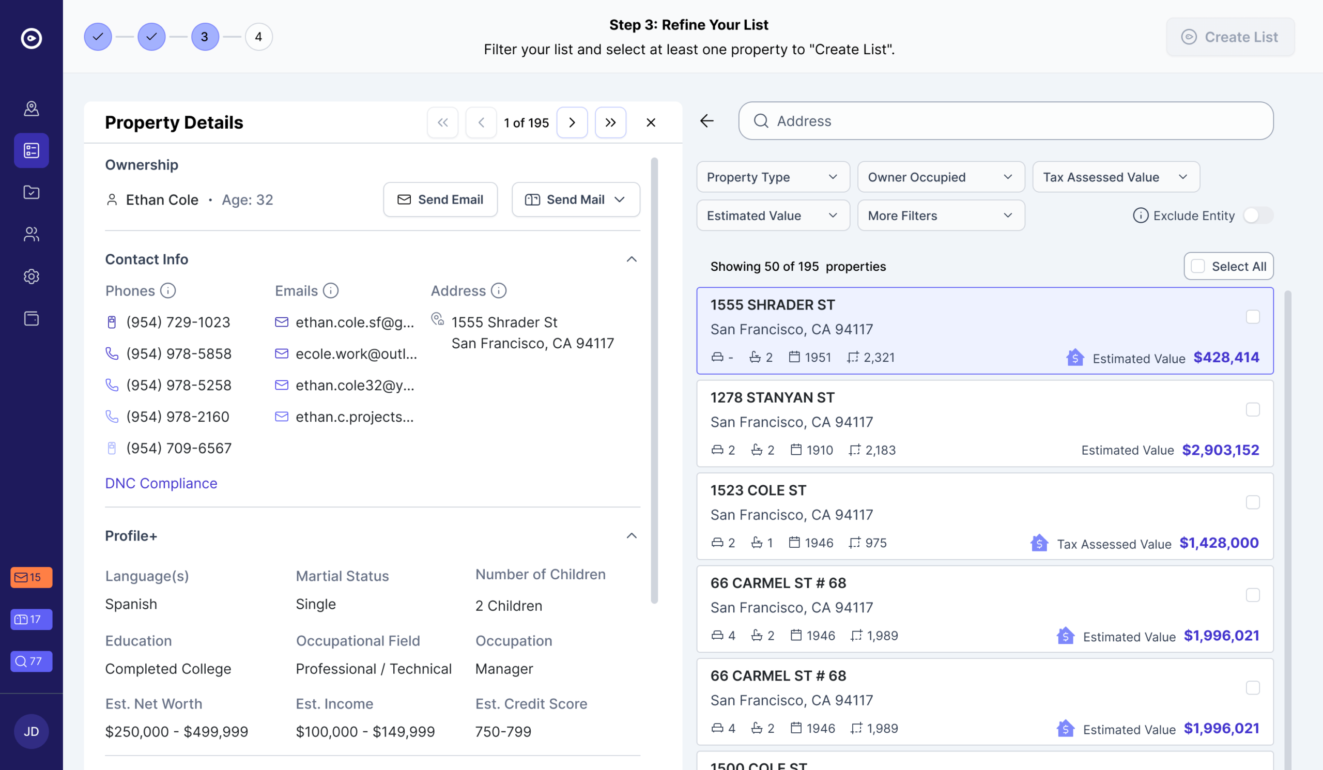Open the map pin sidebar icon
The image size is (1323, 770).
click(x=32, y=108)
